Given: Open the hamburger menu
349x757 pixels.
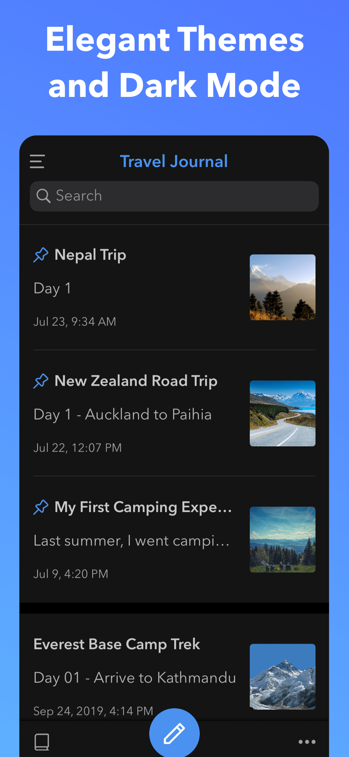Looking at the screenshot, I should [x=37, y=161].
